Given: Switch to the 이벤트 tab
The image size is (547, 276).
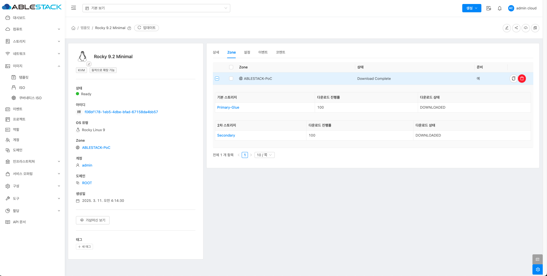Looking at the screenshot, I should click(x=263, y=52).
